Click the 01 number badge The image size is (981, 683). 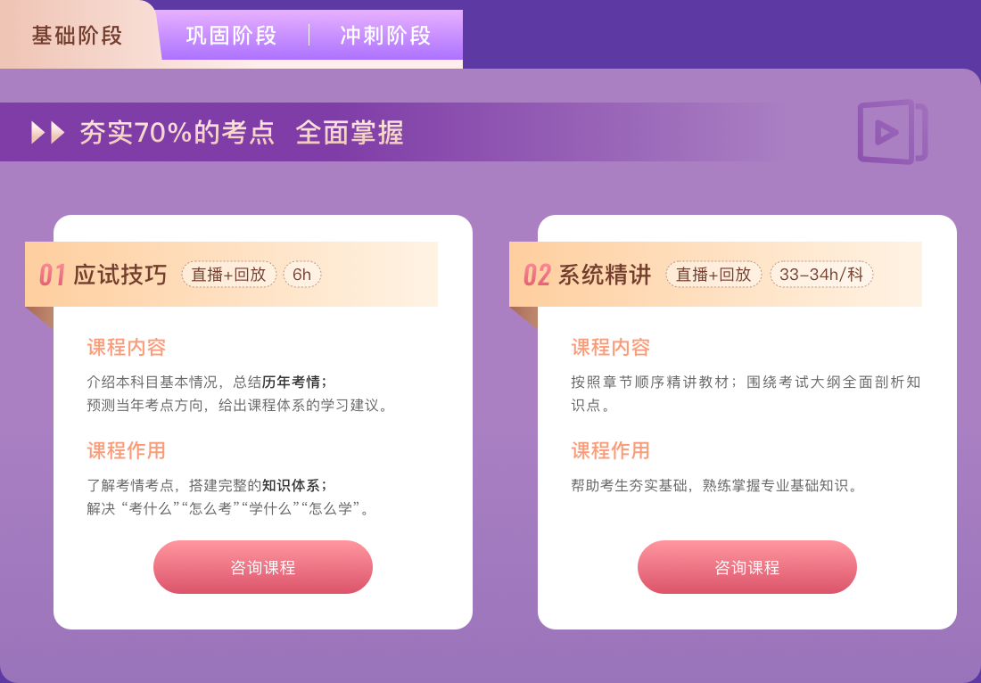coord(53,276)
